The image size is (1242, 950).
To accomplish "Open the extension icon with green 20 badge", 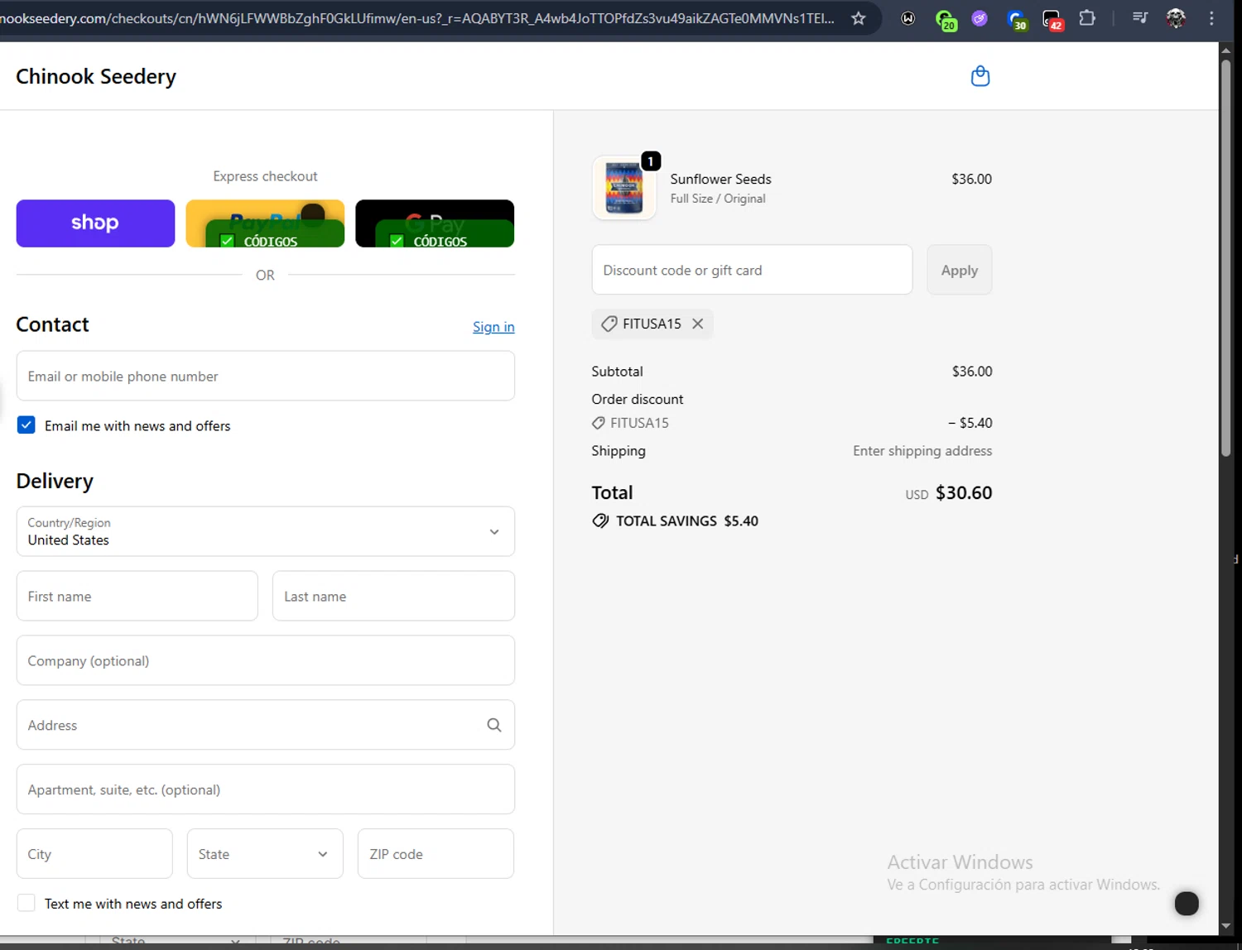I will tap(945, 19).
